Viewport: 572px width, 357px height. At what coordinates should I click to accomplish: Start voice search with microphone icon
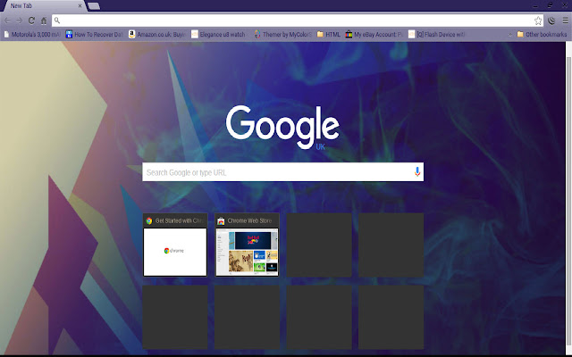(x=417, y=171)
